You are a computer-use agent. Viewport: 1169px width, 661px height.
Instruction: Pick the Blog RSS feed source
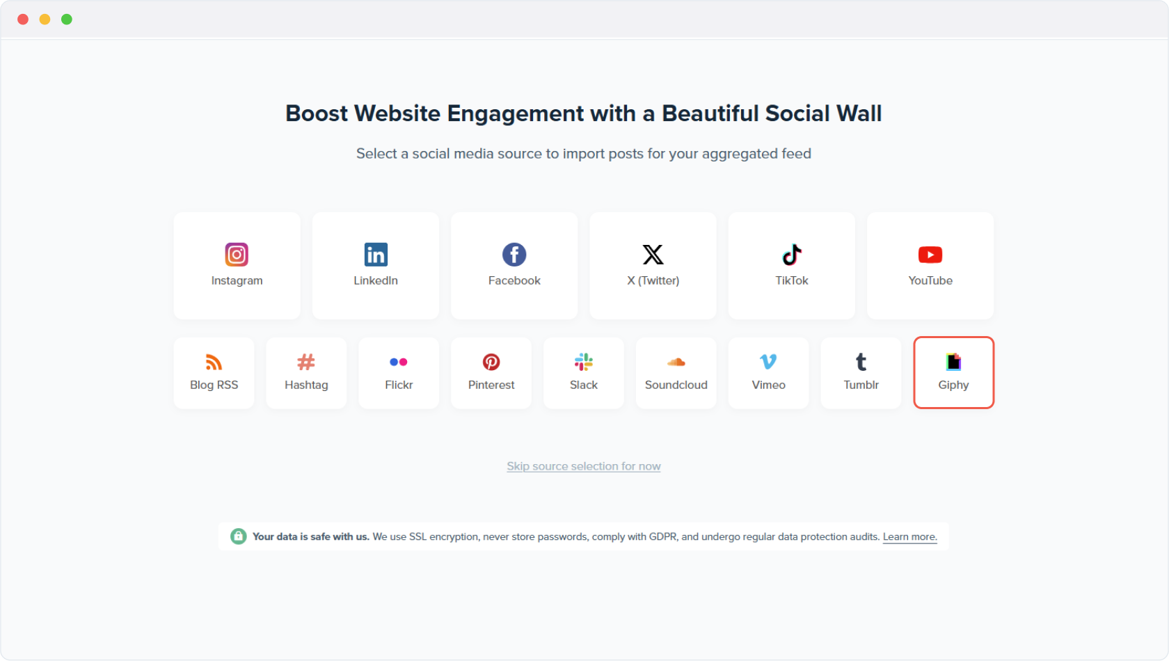[214, 373]
